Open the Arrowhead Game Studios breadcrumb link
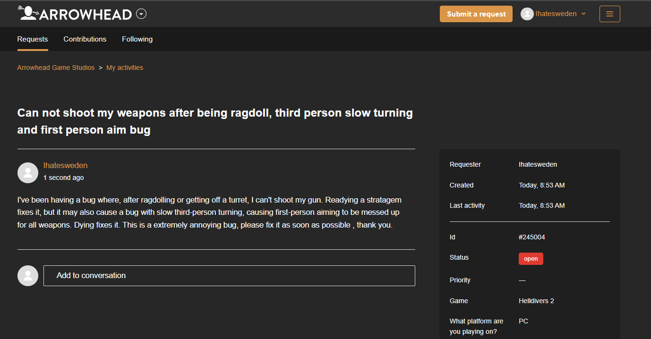 (56, 68)
